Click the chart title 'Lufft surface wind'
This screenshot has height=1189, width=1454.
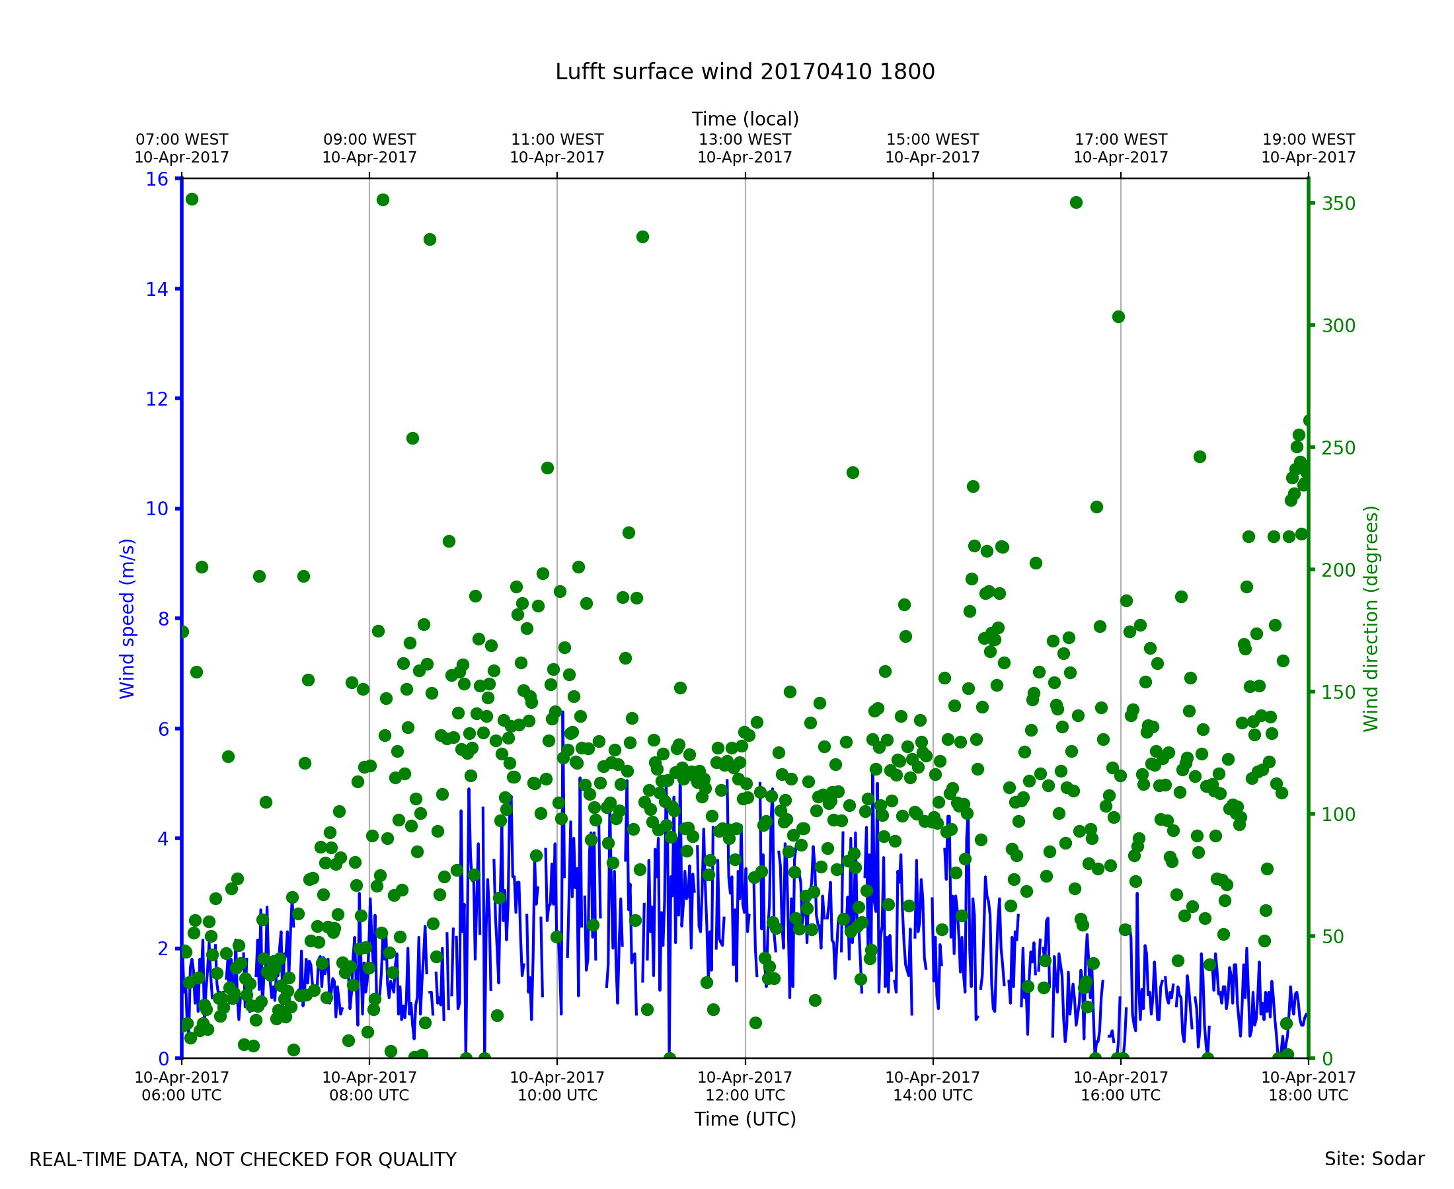tap(745, 72)
